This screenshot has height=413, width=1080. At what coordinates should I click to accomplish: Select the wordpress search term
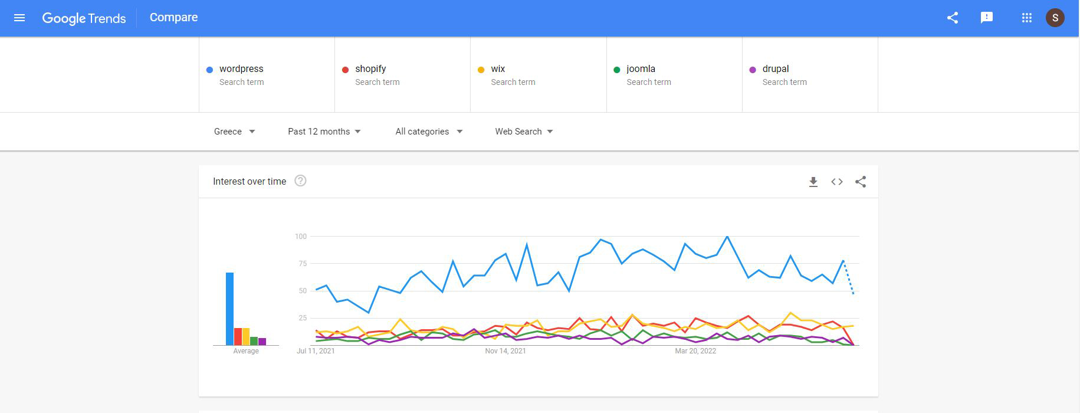point(241,69)
